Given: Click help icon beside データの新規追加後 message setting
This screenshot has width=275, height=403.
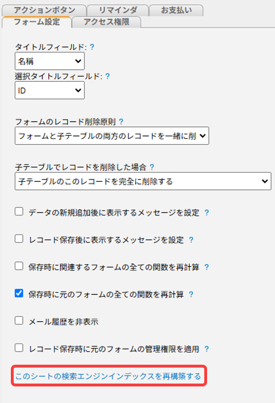Looking at the screenshot, I should tap(207, 213).
